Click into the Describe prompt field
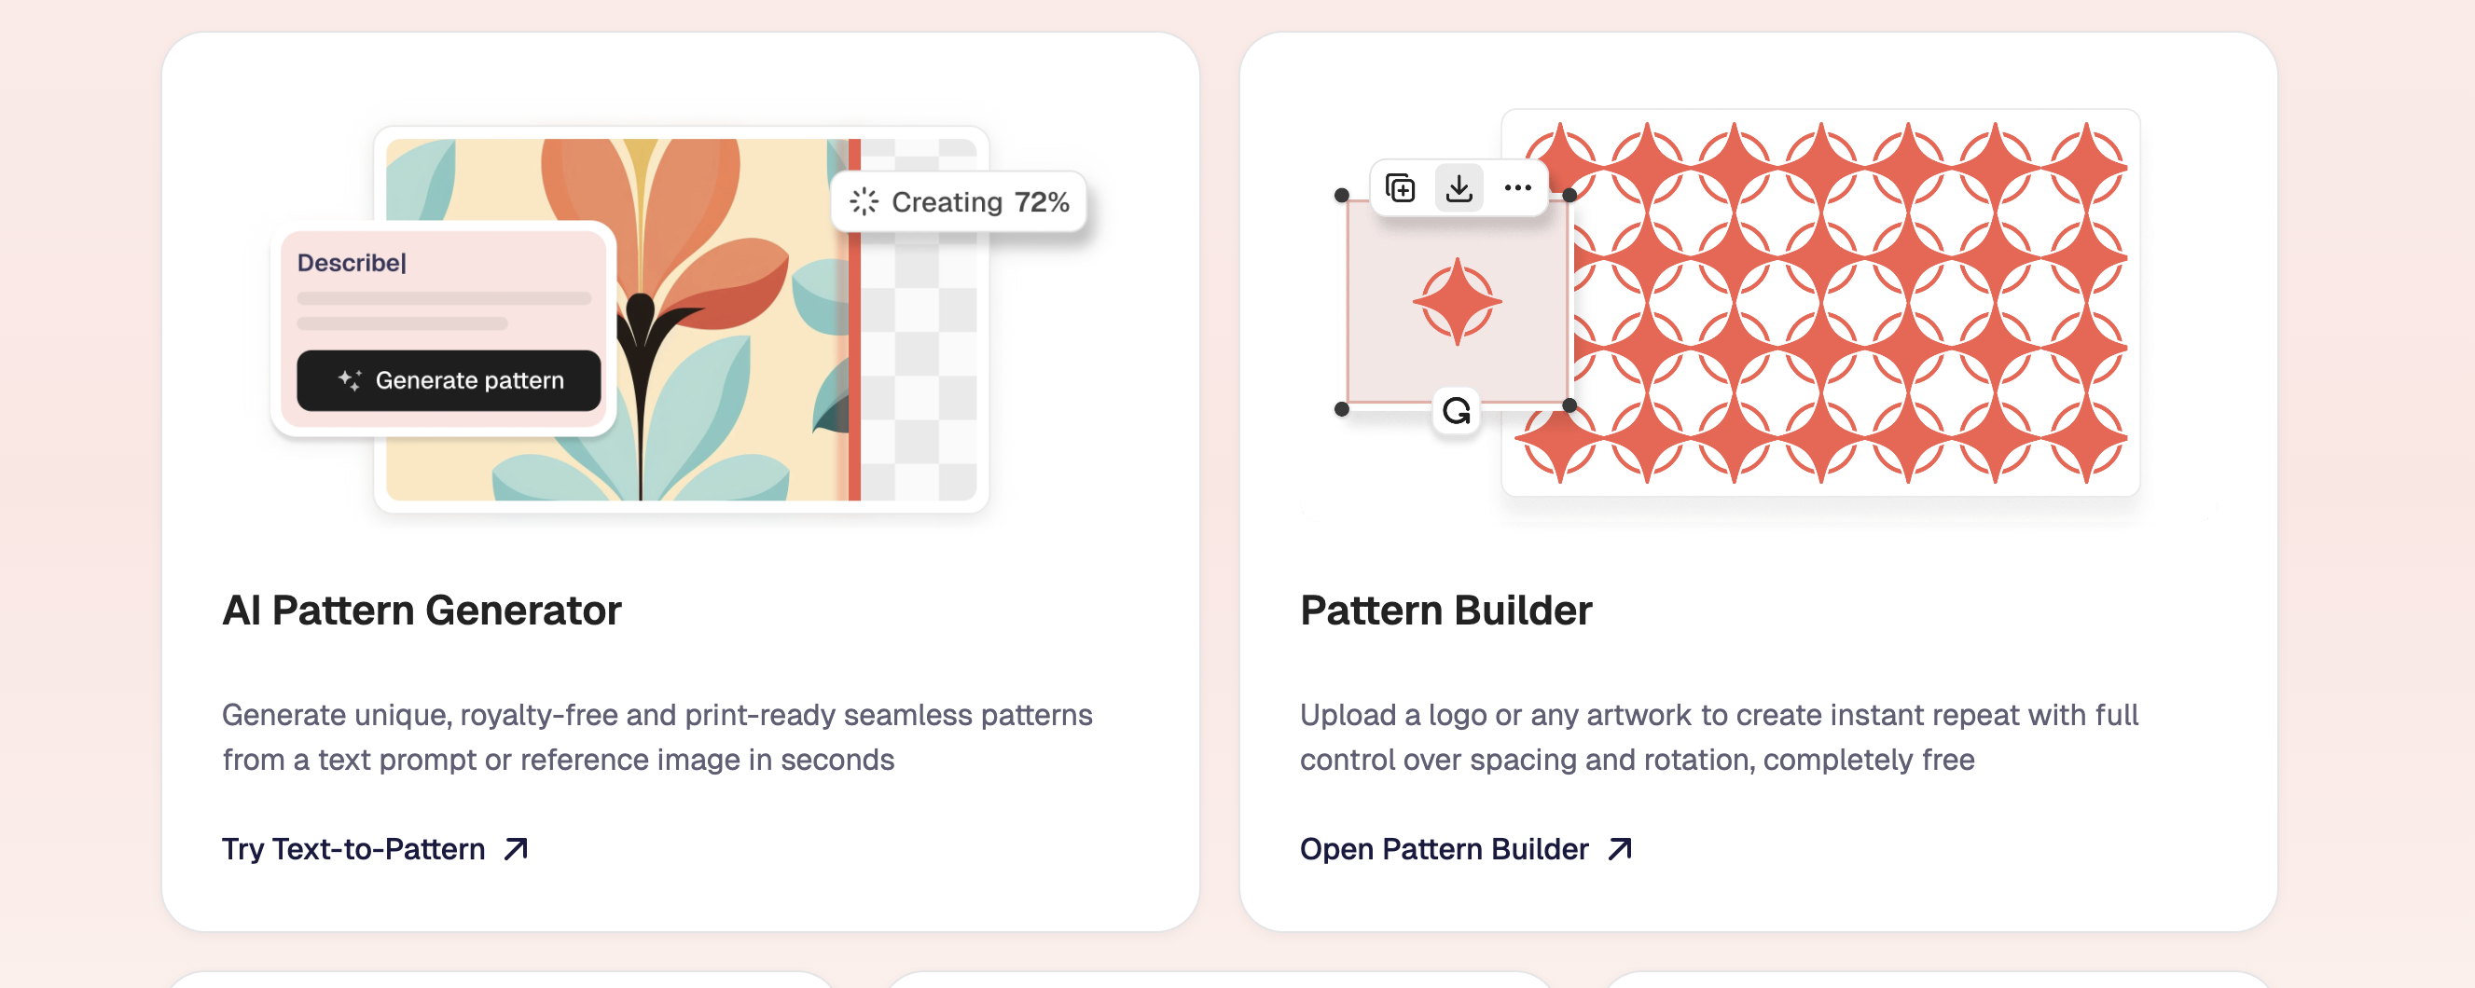 [x=443, y=263]
